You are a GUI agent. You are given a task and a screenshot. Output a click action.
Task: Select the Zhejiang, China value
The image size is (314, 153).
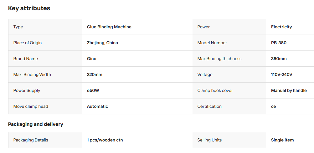coord(102,43)
